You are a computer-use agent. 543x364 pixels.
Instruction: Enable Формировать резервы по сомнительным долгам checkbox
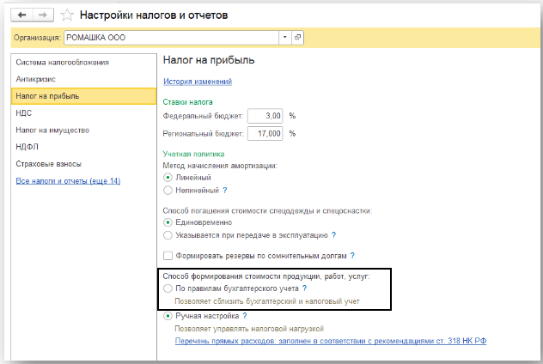168,256
